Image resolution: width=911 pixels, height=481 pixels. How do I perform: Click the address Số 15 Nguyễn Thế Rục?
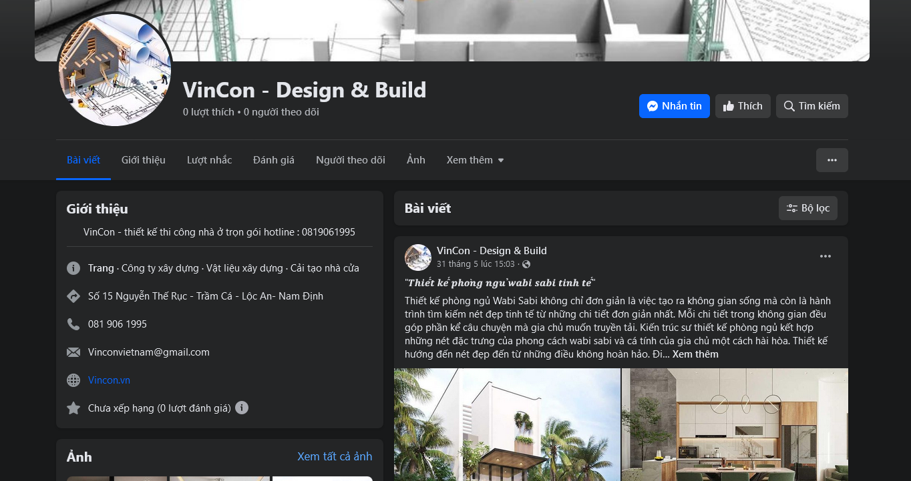[x=206, y=296]
